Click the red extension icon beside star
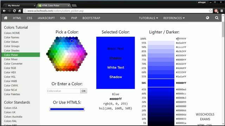 click(216, 11)
